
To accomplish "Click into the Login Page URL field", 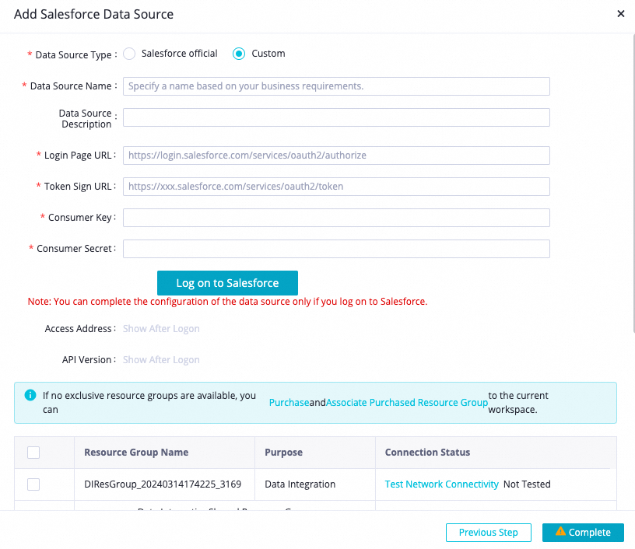I will pyautogui.click(x=336, y=156).
